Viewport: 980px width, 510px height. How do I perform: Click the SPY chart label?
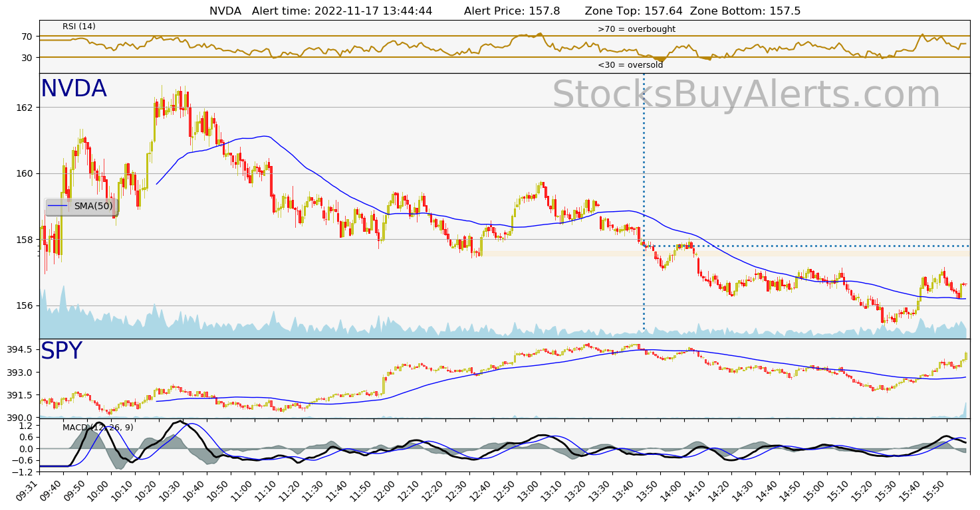pyautogui.click(x=62, y=351)
